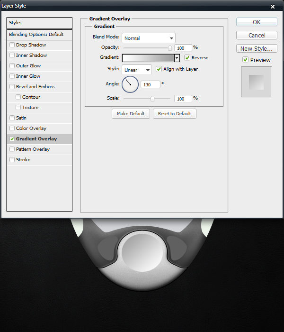Image resolution: width=284 pixels, height=332 pixels.
Task: Enable the Inner Shadow checkbox
Action: tap(12, 55)
